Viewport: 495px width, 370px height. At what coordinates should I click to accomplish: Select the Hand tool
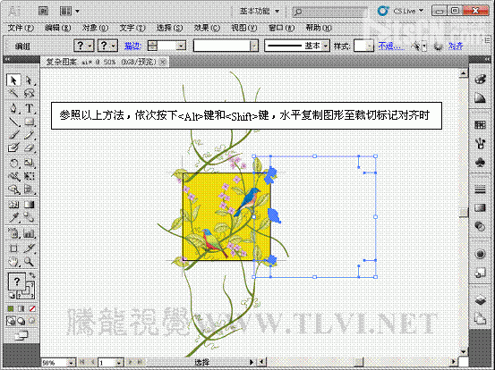coord(13,262)
